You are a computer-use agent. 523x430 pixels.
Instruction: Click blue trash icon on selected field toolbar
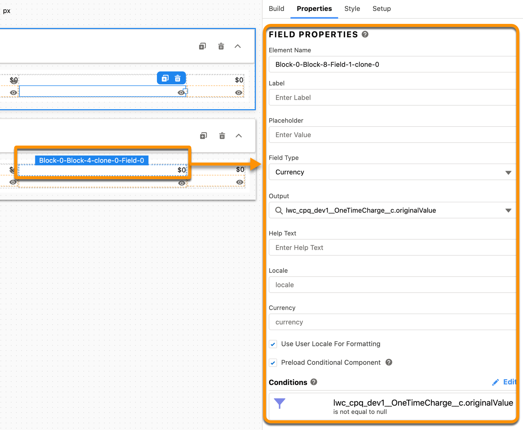pos(178,78)
